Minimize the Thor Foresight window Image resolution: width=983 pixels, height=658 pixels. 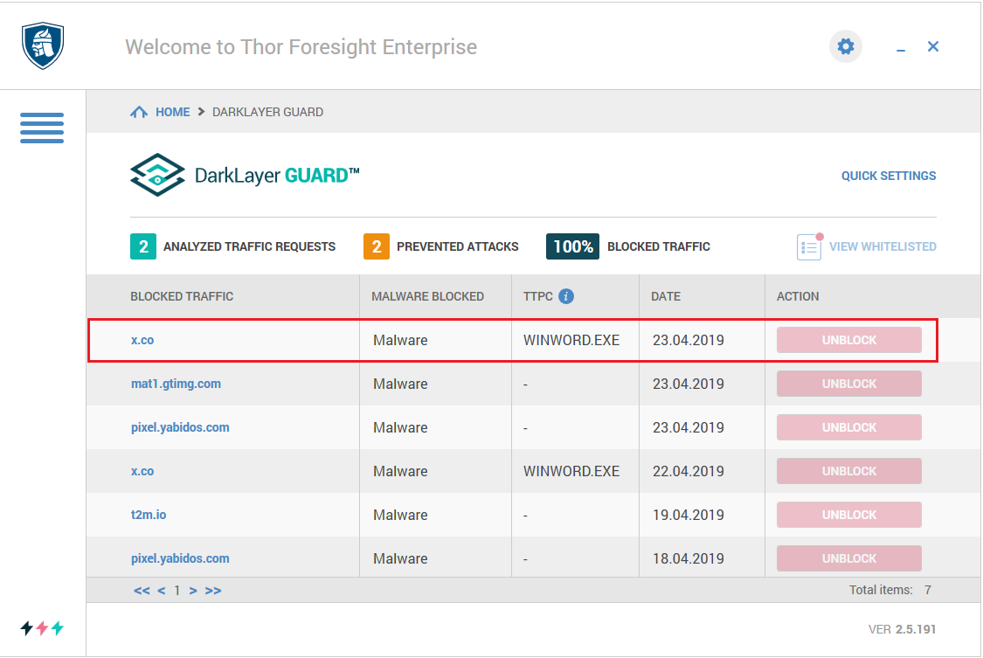[901, 50]
